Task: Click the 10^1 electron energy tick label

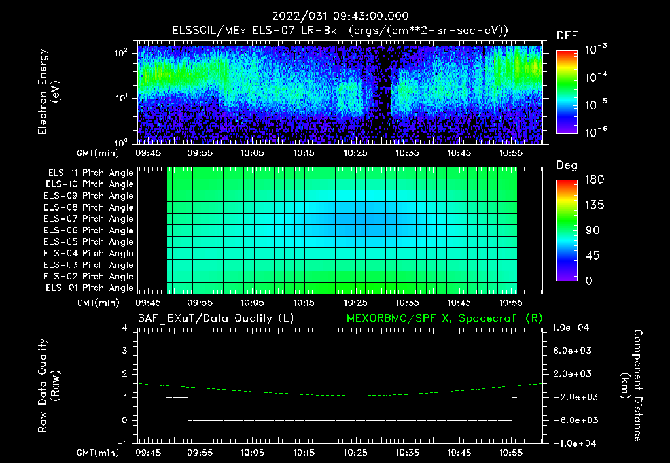Action: [x=121, y=98]
